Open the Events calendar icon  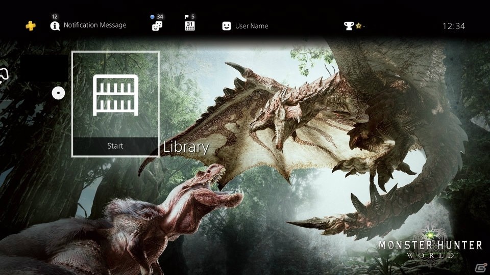click(x=190, y=26)
